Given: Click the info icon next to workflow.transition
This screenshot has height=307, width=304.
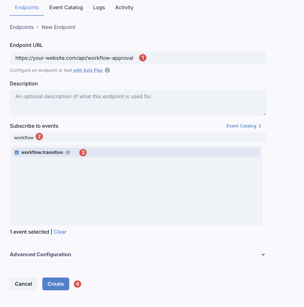Looking at the screenshot, I should click(x=68, y=152).
